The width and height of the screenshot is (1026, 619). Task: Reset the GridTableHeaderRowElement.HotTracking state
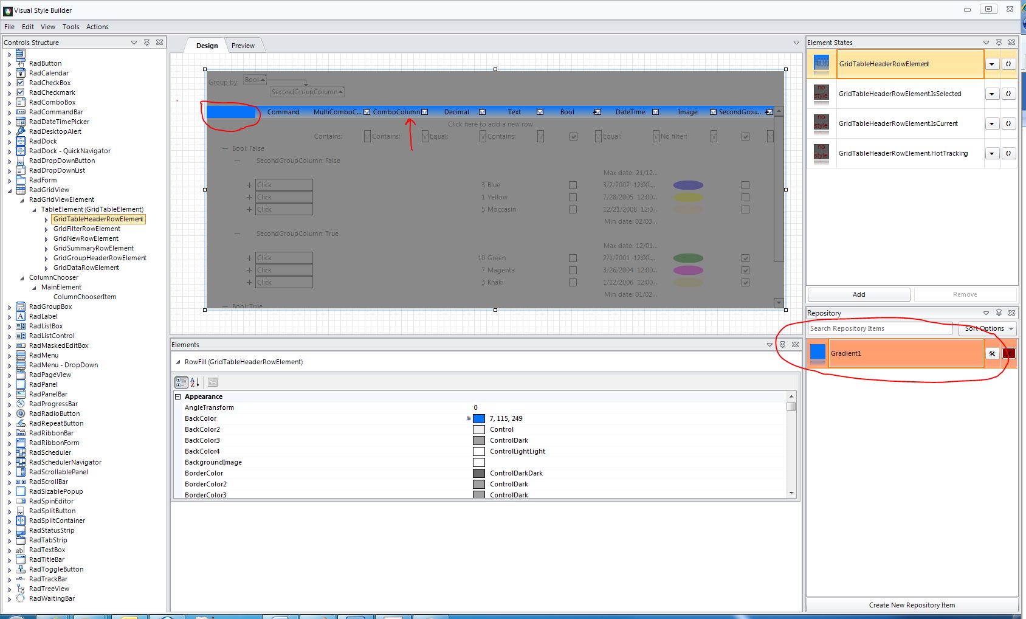coord(1008,153)
